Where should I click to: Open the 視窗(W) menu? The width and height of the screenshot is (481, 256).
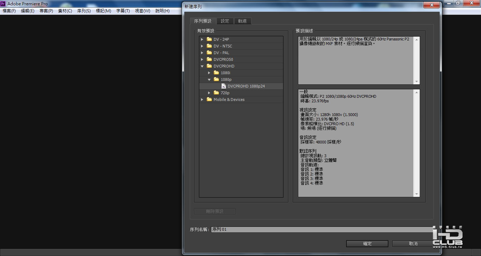(143, 11)
